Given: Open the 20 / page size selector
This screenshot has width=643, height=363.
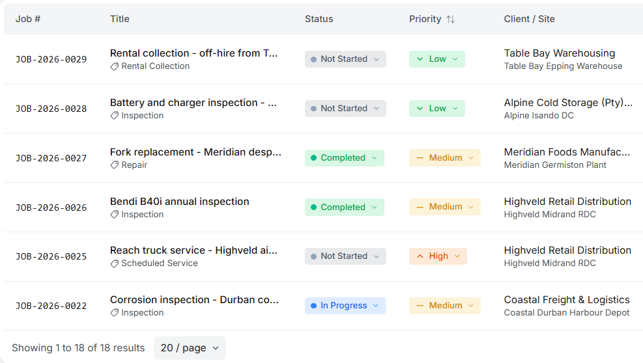Looking at the screenshot, I should (x=190, y=348).
